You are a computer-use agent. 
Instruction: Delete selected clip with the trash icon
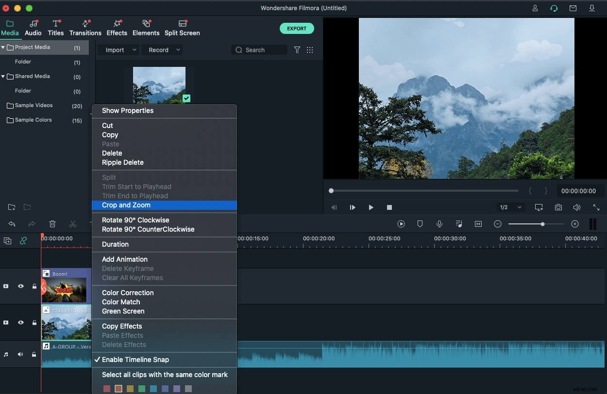(52, 224)
